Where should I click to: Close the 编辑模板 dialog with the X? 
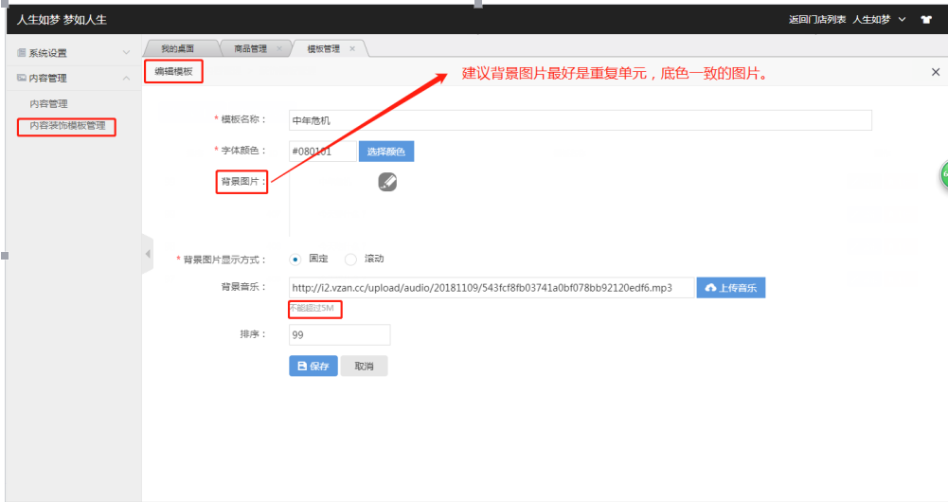936,72
